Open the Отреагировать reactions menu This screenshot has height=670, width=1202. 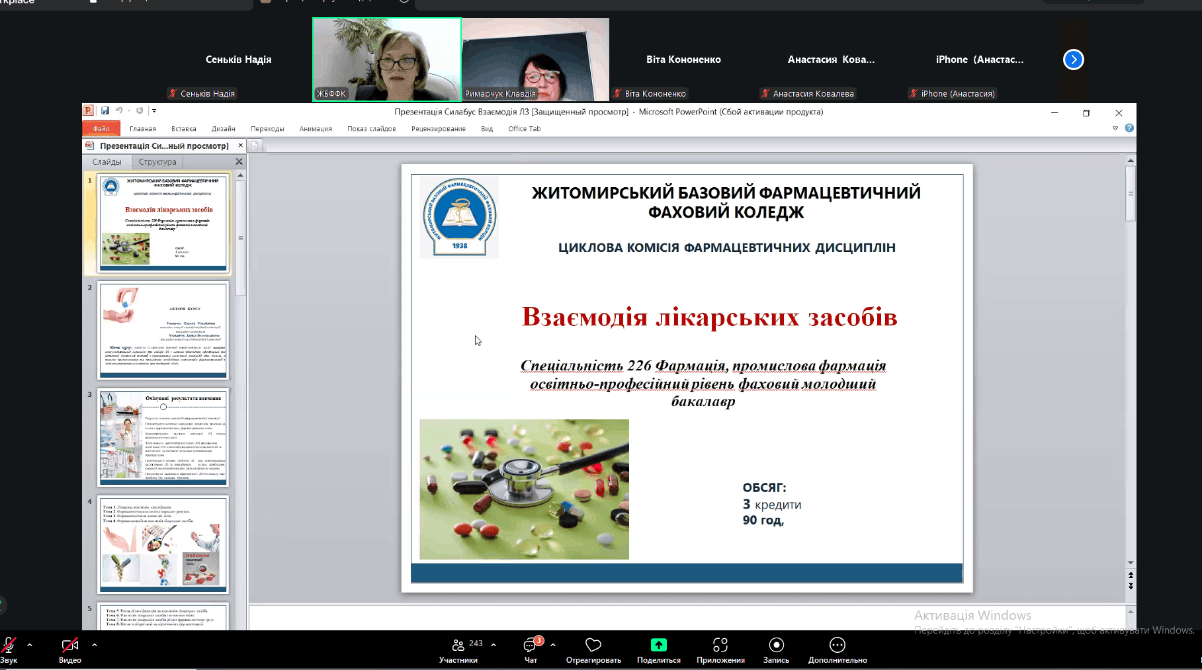coord(593,650)
